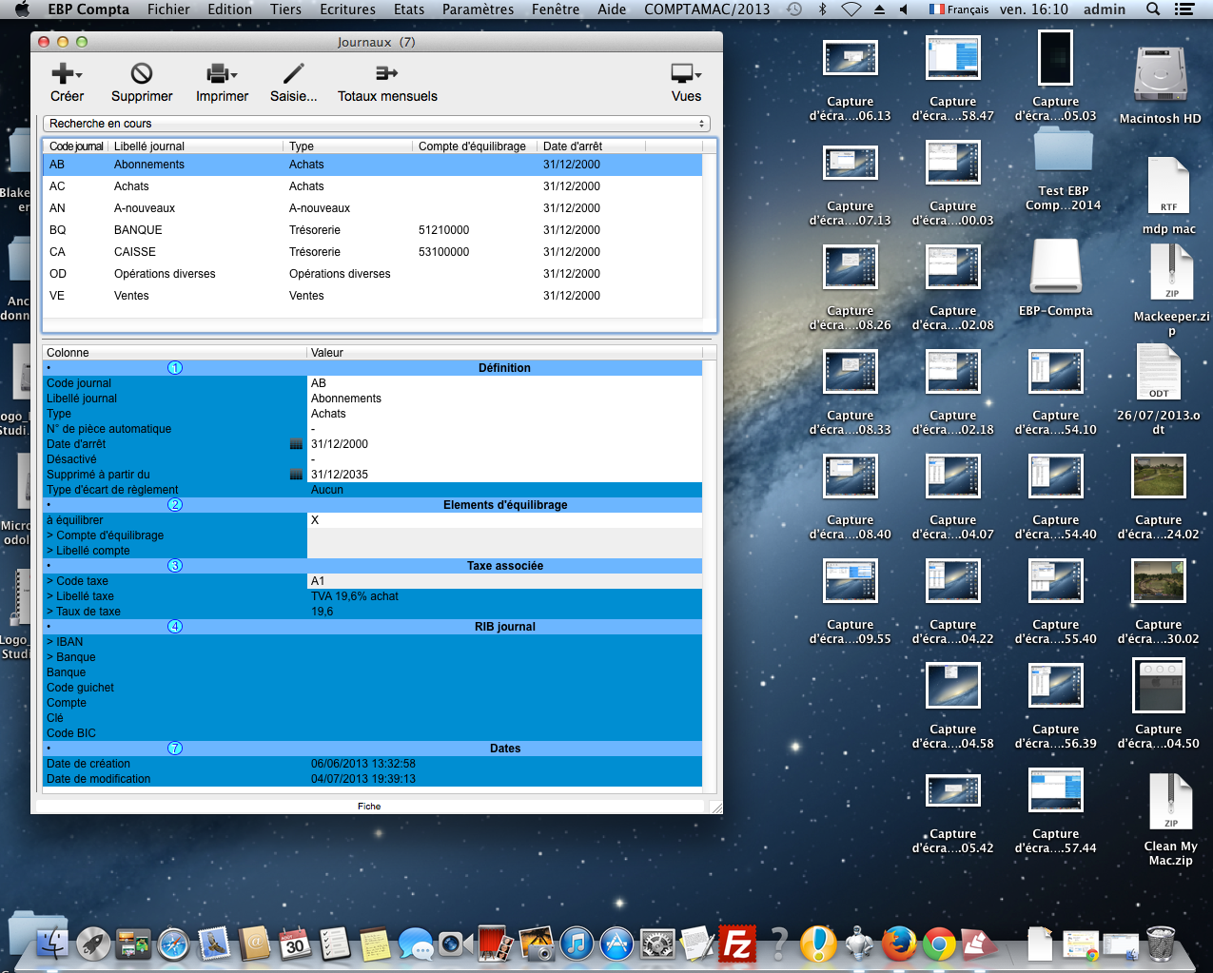Screen dimensions: 1213x973
Task: Open FileZilla from the dock
Action: [x=737, y=944]
